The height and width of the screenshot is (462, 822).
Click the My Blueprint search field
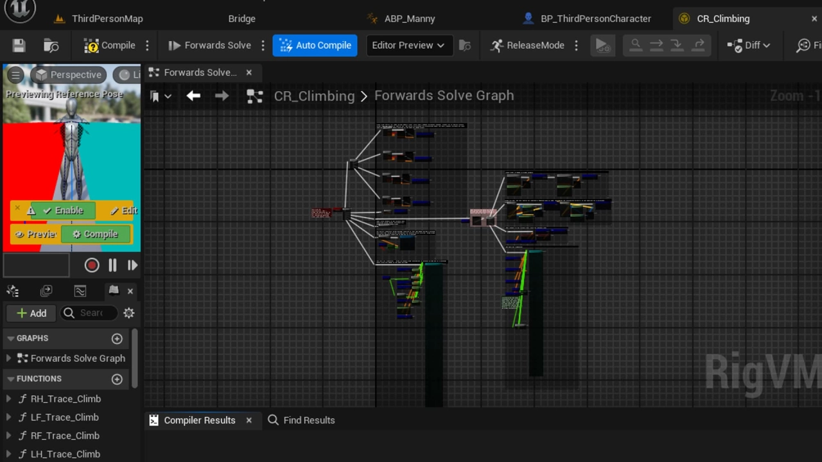[90, 313]
